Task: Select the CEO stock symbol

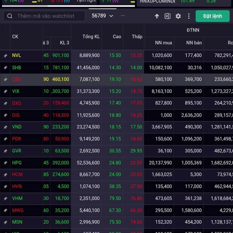Action: click(16, 79)
